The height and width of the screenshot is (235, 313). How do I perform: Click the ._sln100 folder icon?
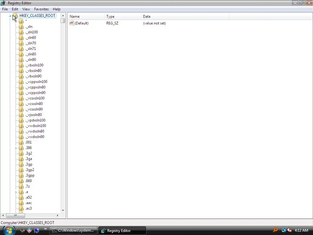coord(21,32)
